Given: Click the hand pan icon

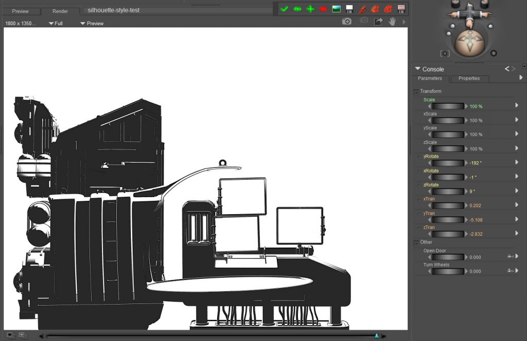Looking at the screenshot, I should pos(392,21).
